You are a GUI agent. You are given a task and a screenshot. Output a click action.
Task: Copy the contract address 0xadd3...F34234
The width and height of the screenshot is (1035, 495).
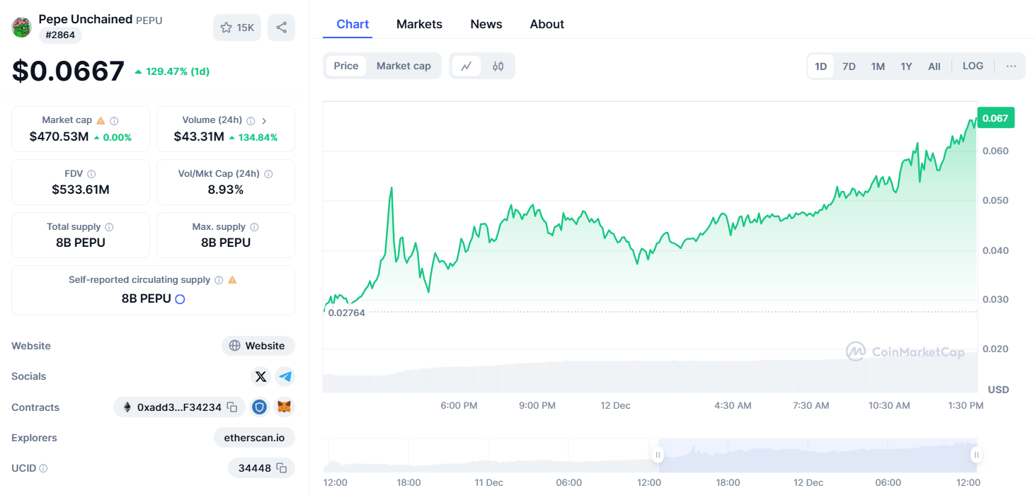point(231,407)
